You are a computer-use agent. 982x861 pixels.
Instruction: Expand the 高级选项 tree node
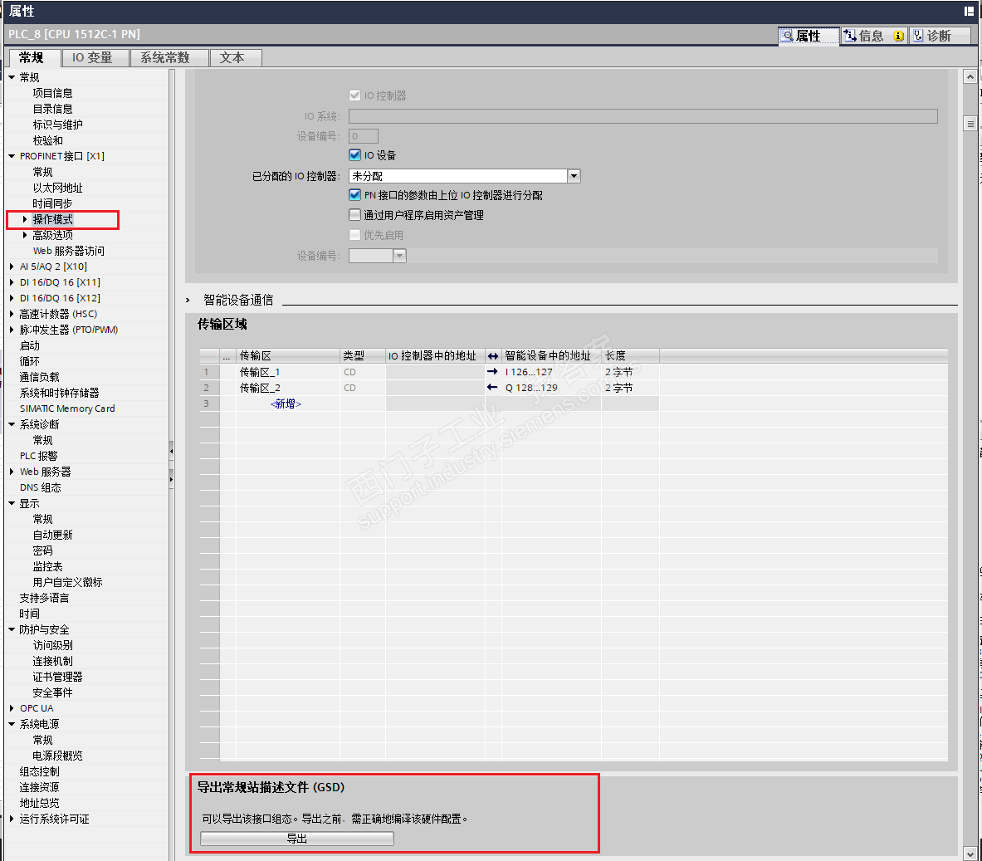pyautogui.click(x=24, y=235)
